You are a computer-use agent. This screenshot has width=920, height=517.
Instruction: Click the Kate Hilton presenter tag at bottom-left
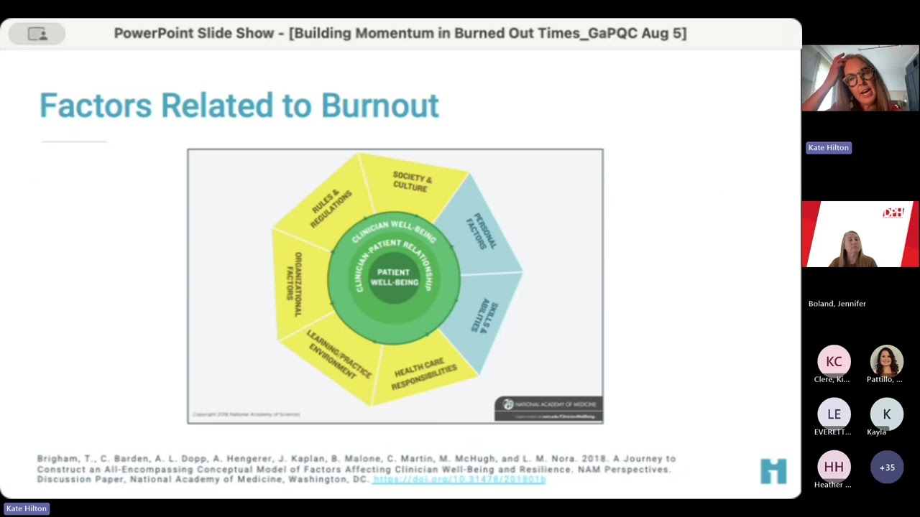[x=27, y=508]
